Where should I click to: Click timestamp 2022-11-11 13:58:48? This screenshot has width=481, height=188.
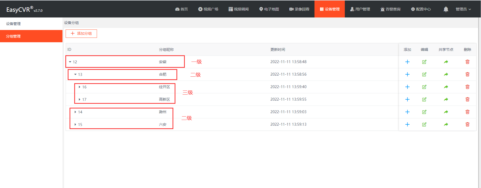click(288, 62)
